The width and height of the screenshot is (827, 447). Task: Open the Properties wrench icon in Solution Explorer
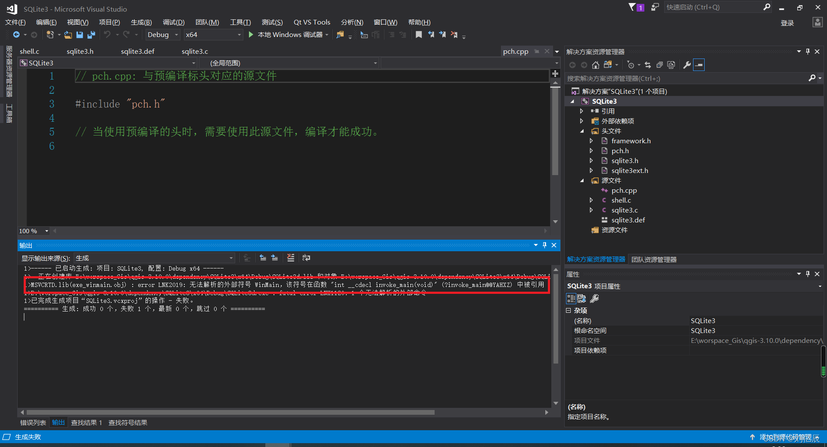[687, 65]
